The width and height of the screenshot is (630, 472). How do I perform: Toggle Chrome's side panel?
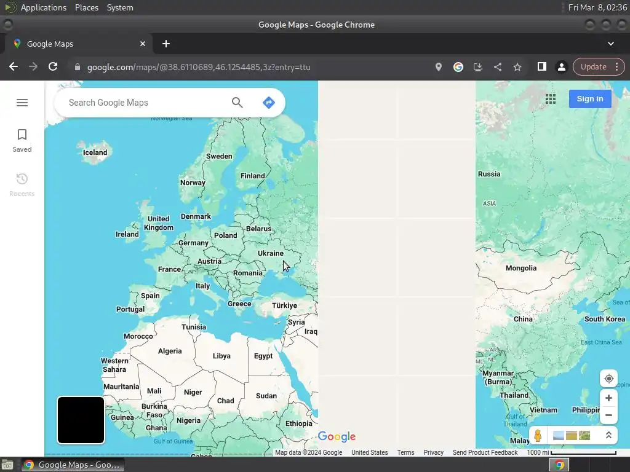tap(541, 66)
